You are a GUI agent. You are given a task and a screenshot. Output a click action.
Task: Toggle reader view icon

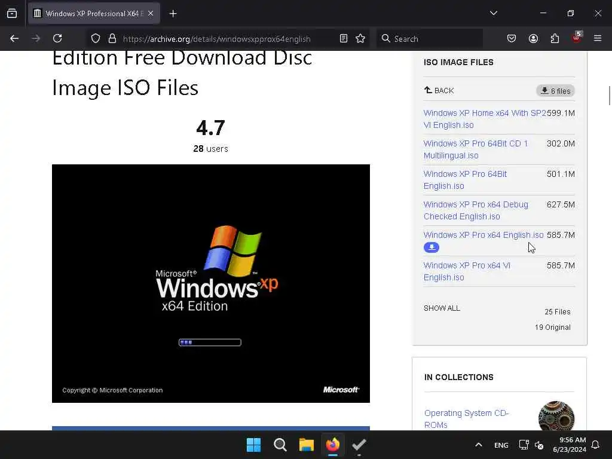point(344,38)
